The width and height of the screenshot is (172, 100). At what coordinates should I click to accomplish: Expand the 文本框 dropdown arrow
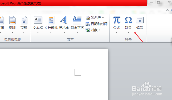click(38, 32)
